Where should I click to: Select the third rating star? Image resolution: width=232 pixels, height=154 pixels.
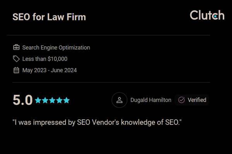[x=52, y=100]
